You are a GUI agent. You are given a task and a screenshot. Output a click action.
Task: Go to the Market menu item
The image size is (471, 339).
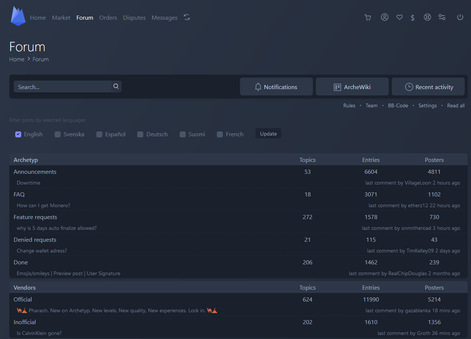click(x=61, y=18)
